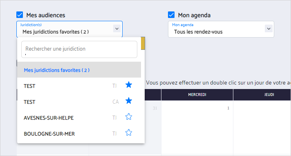Image resolution: width=291 pixels, height=156 pixels.
Task: Mark AVESNES-SUR-HELPE as favorite with star
Action: click(x=129, y=117)
